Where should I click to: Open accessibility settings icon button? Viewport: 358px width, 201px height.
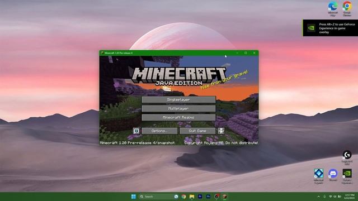tap(221, 131)
